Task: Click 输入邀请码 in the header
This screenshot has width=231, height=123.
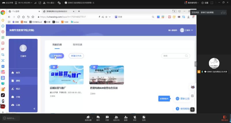Action: 173,30
